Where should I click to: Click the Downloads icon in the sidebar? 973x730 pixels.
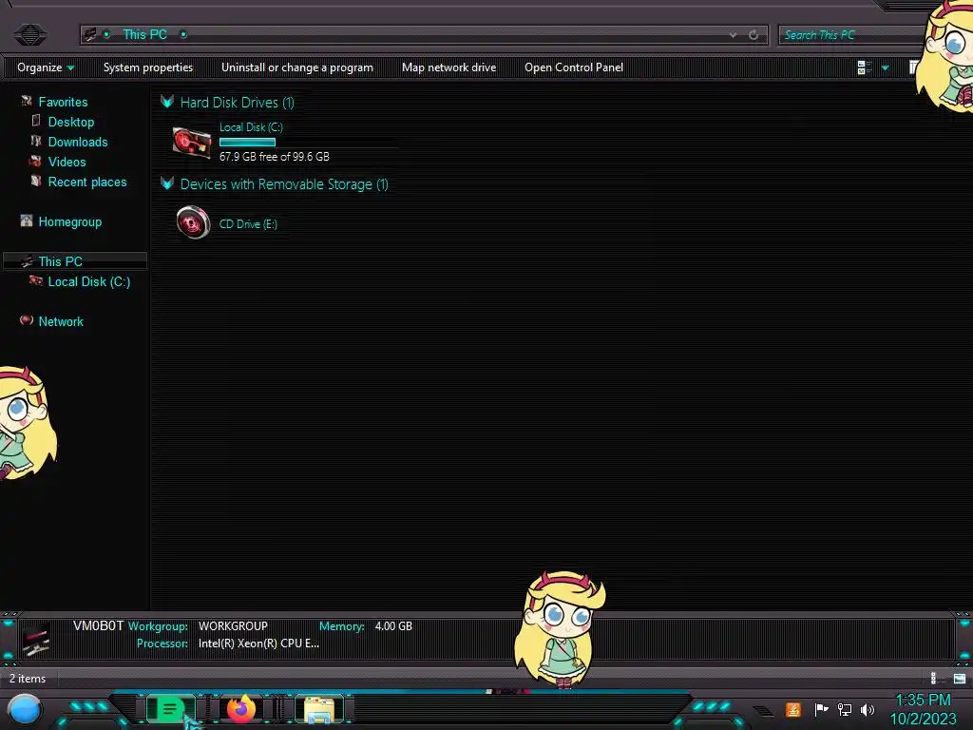pos(36,141)
